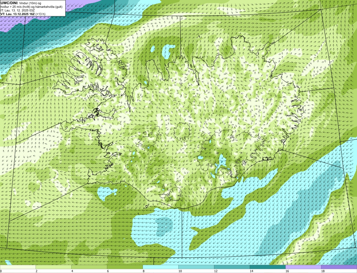Click the "(+13 h)" forecast offset text

click(x=40, y=14)
